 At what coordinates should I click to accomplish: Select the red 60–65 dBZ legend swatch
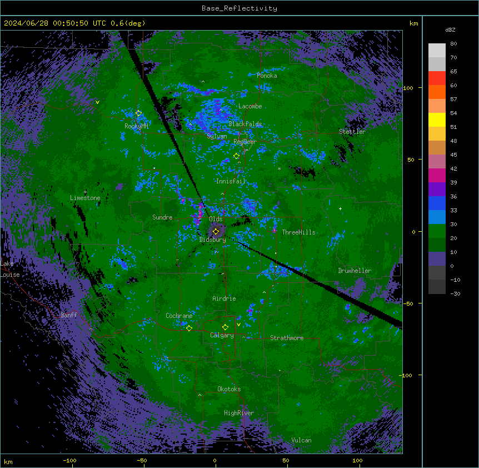coord(437,78)
